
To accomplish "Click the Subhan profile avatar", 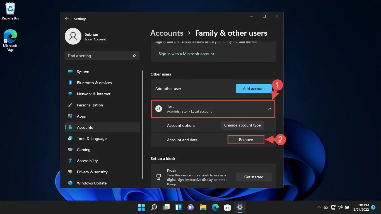I will point(73,36).
